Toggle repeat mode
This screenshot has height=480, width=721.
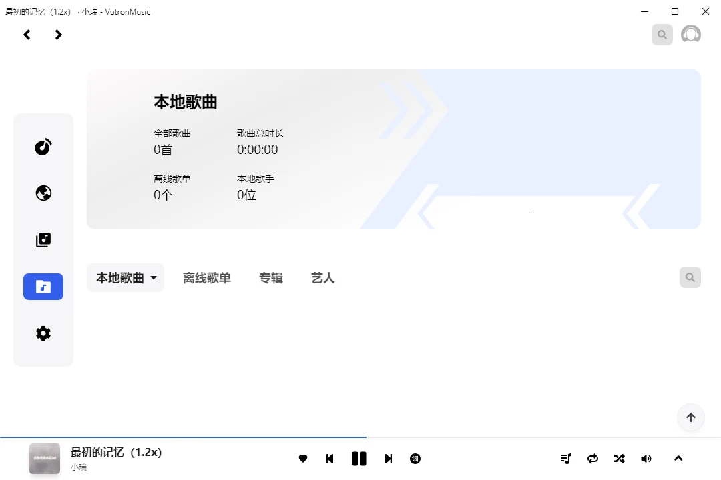[593, 459]
